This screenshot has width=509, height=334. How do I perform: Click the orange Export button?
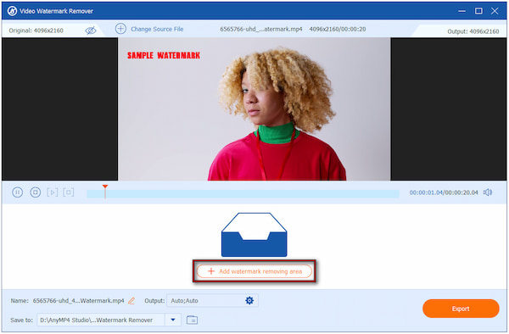click(x=461, y=309)
